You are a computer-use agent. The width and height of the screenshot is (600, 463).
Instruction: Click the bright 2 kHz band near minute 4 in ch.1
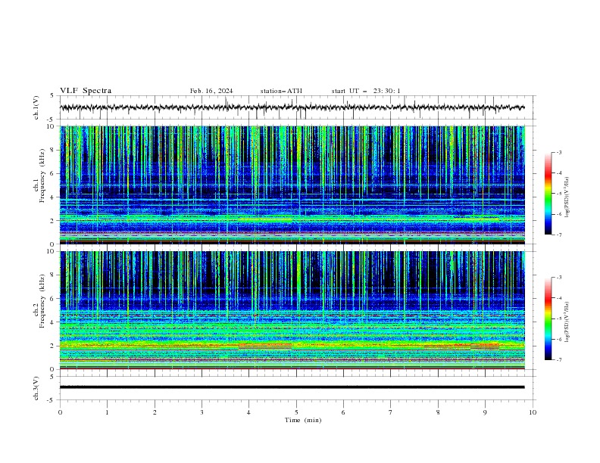pos(265,219)
